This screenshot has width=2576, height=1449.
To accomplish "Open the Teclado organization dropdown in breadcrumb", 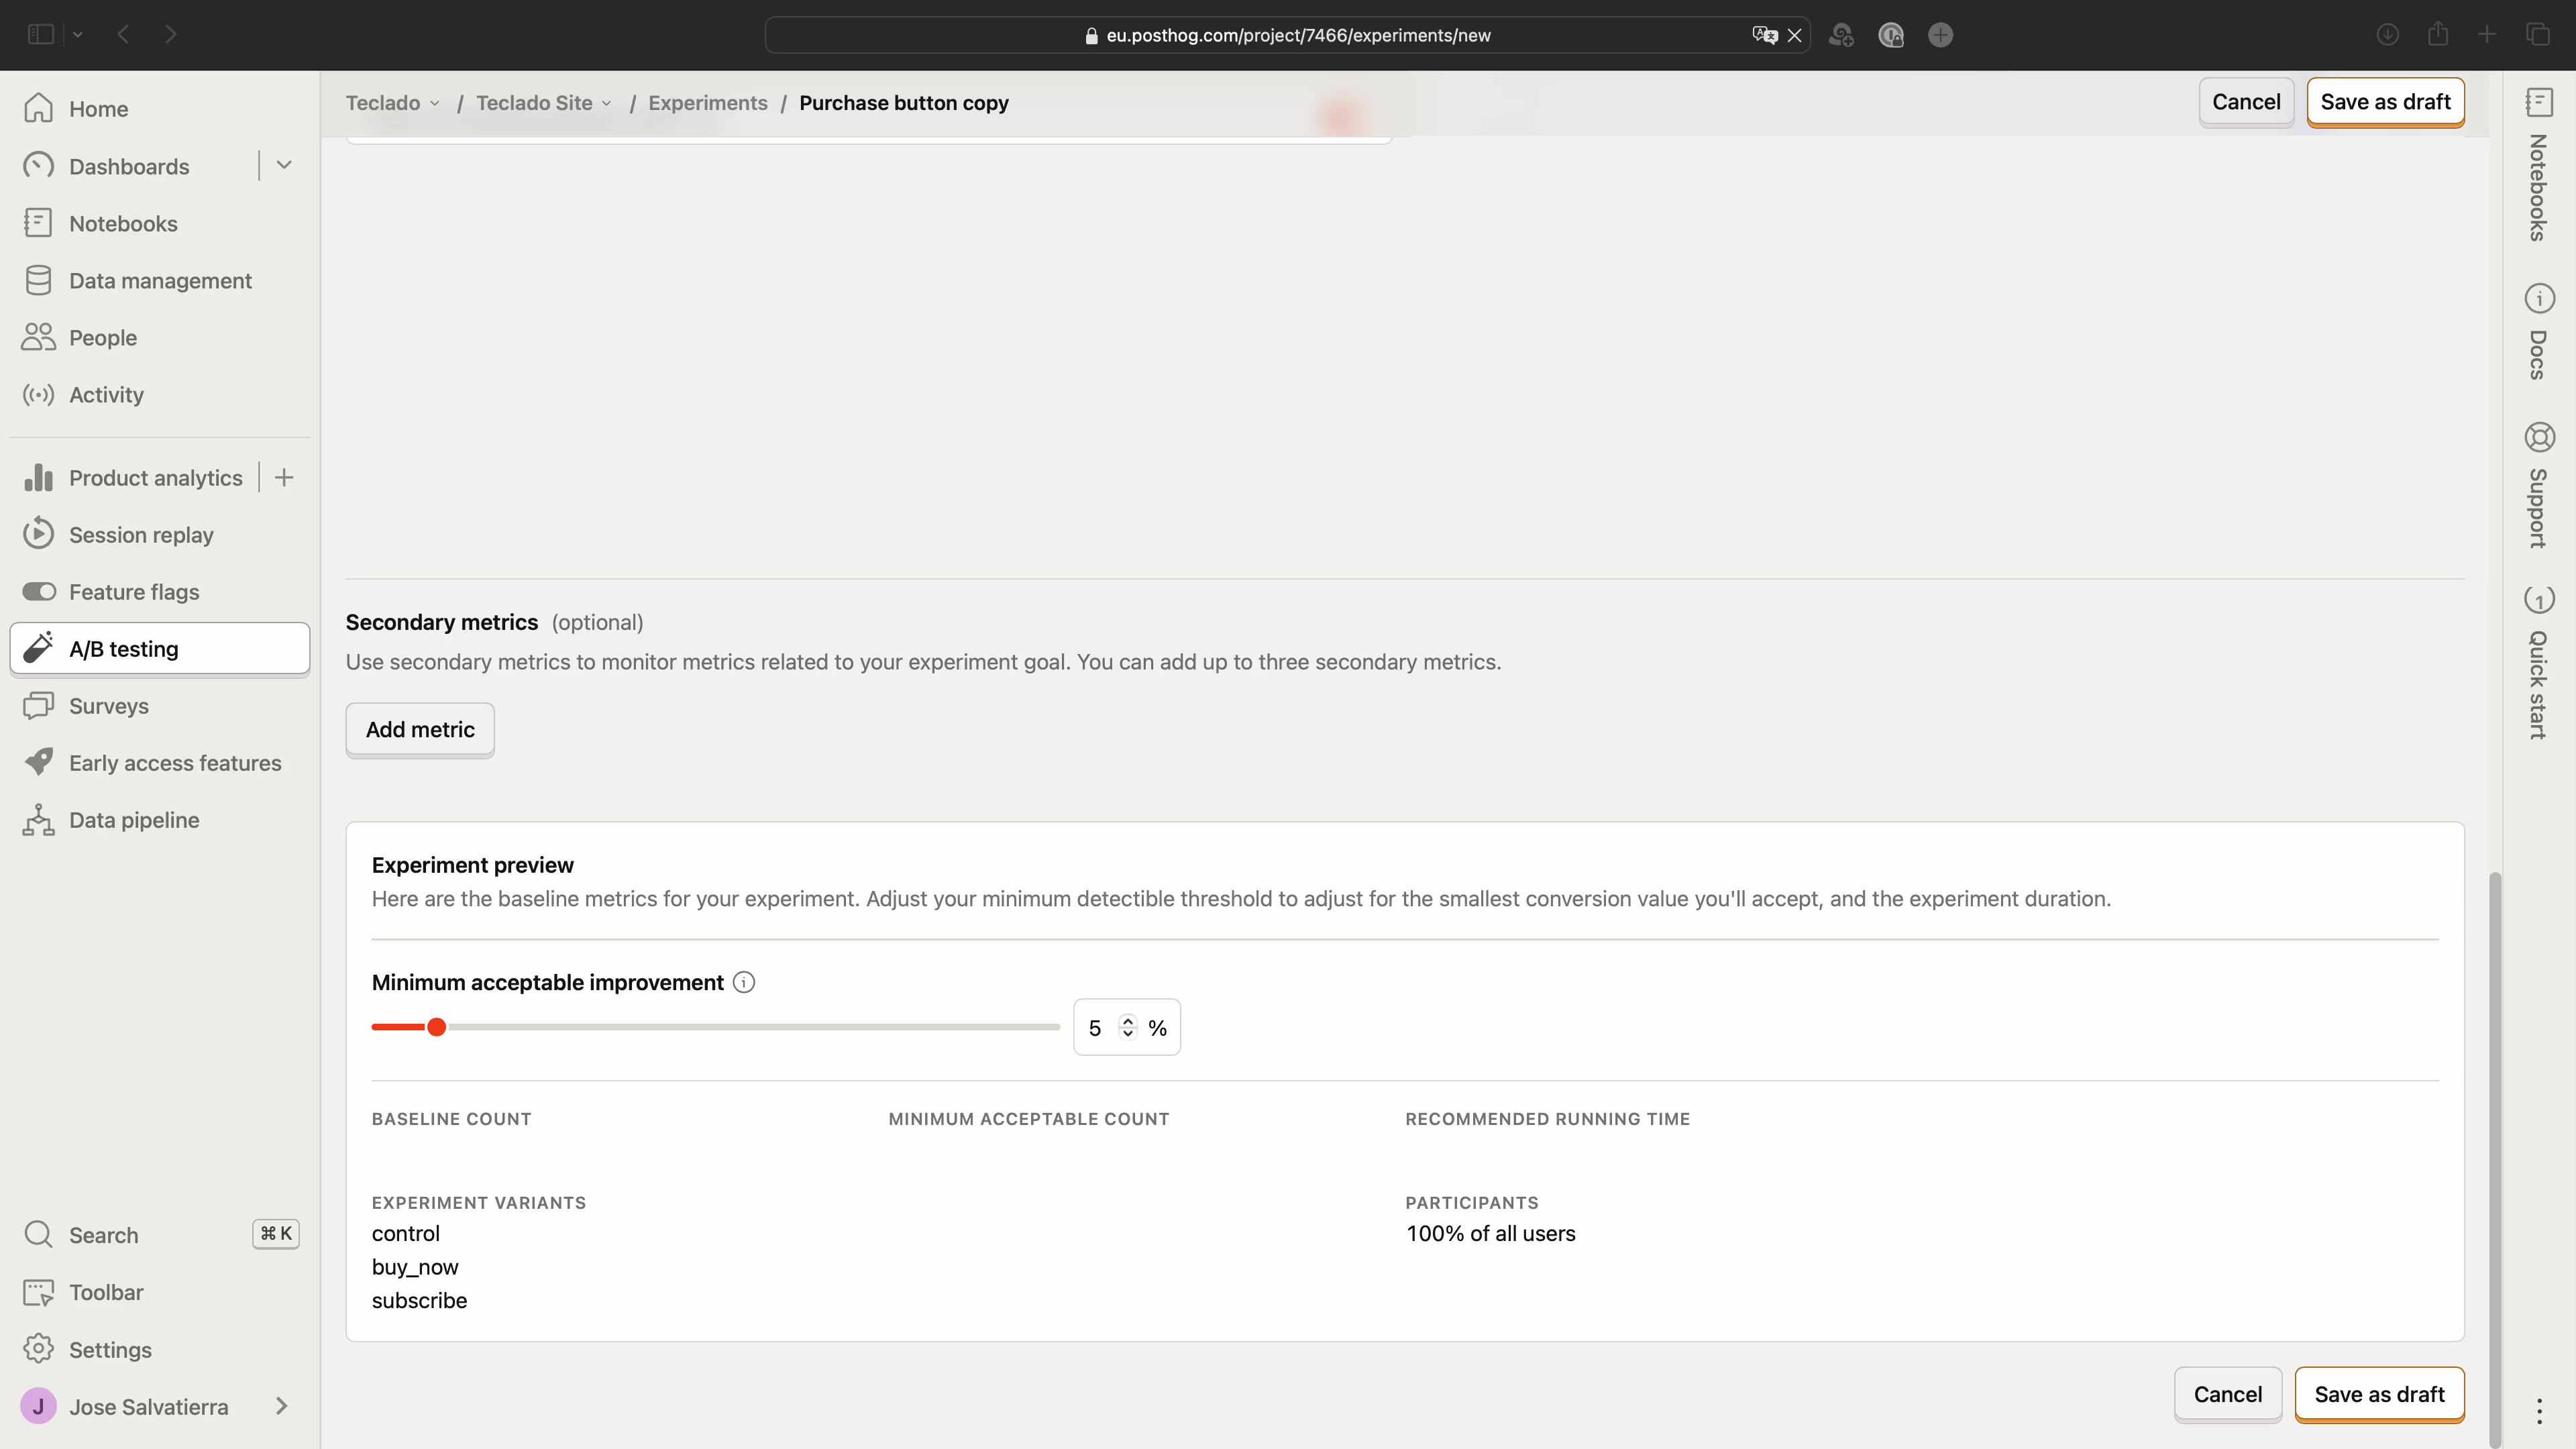I will pos(393,103).
